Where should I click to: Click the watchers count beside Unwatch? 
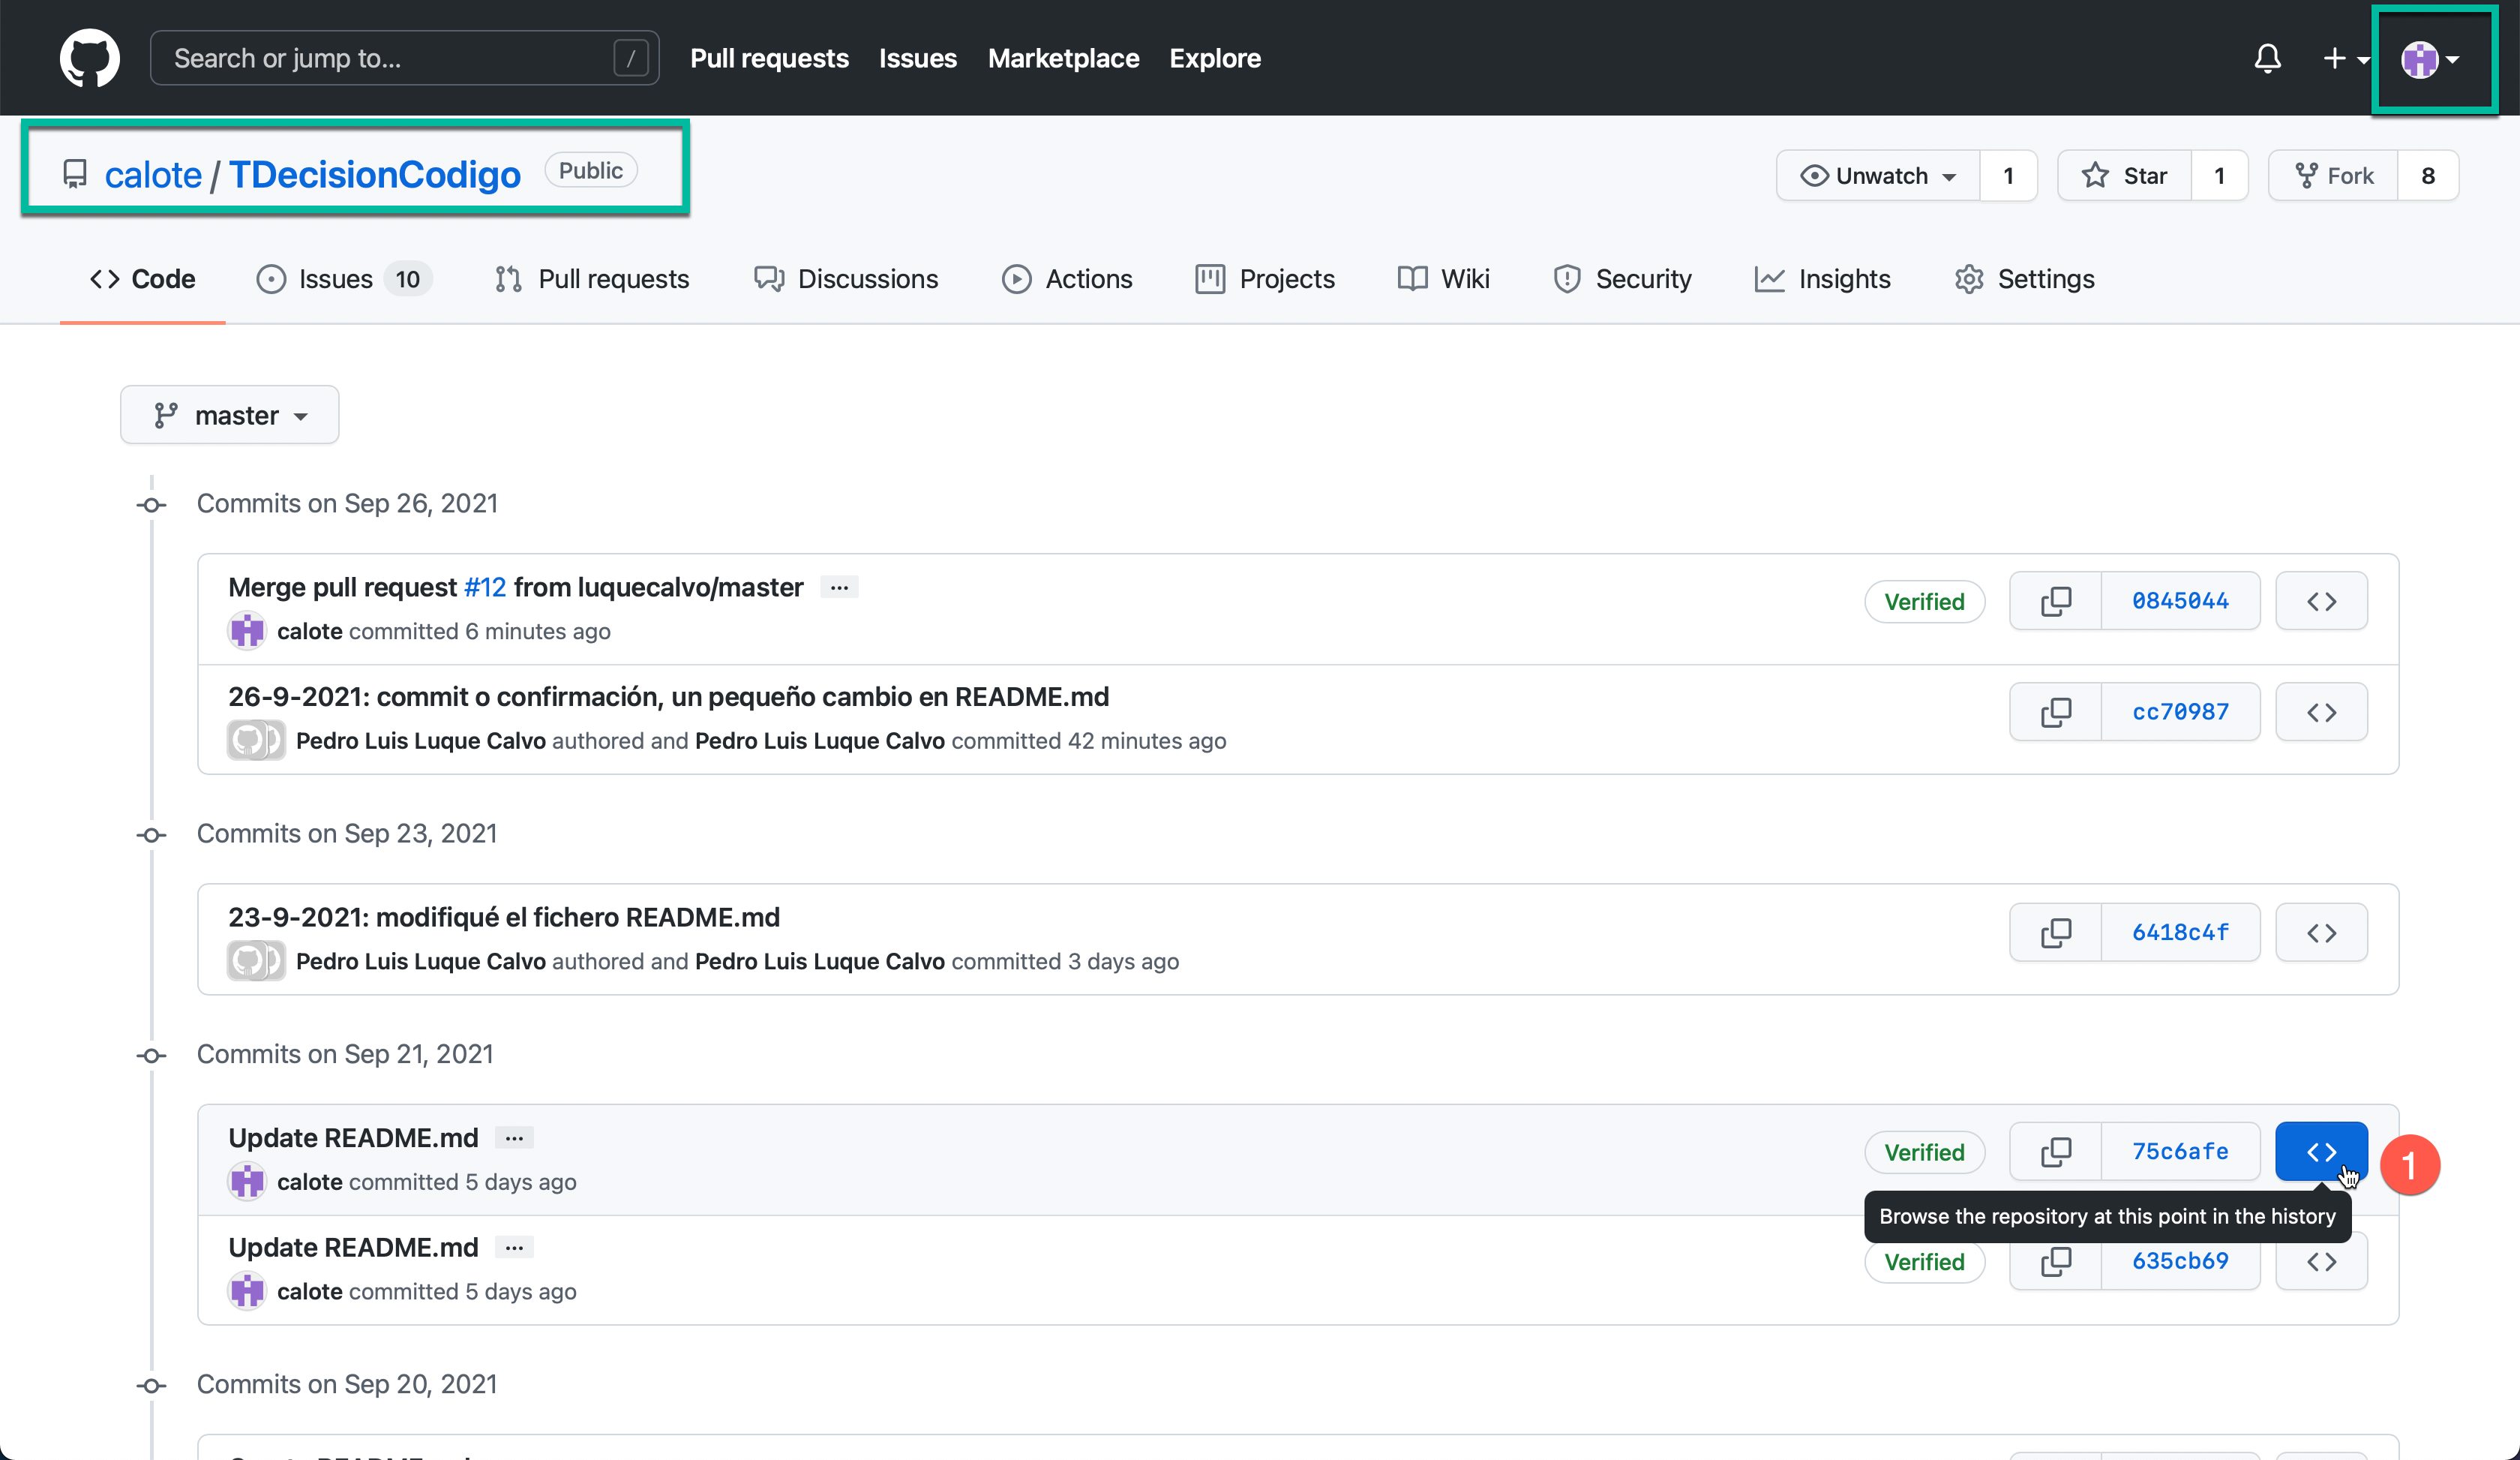(x=2008, y=176)
